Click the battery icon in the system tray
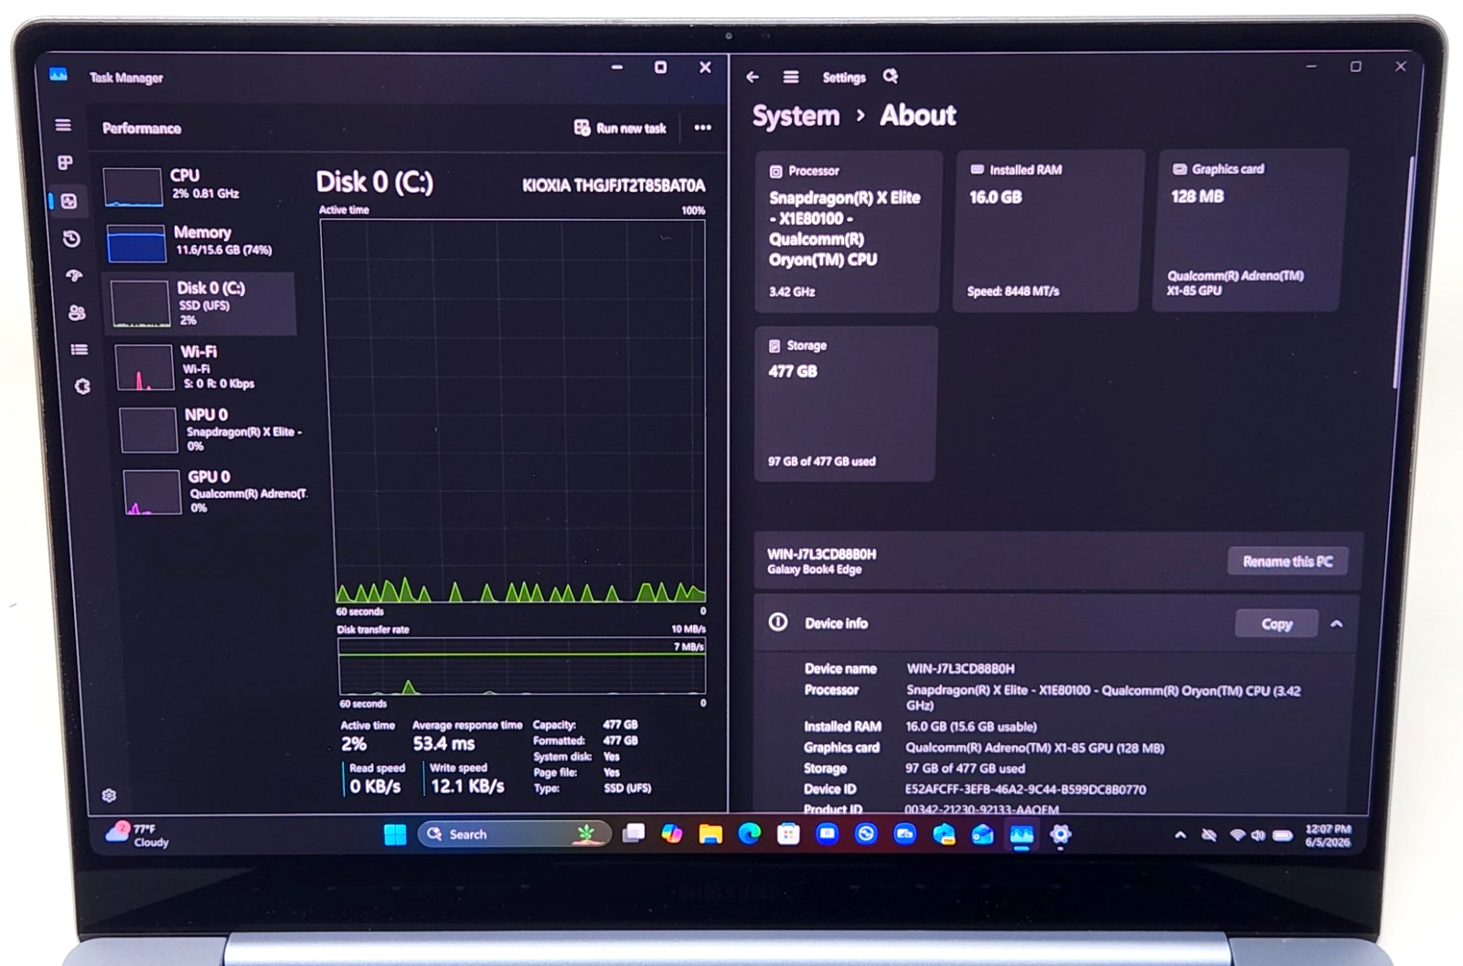 [1282, 835]
